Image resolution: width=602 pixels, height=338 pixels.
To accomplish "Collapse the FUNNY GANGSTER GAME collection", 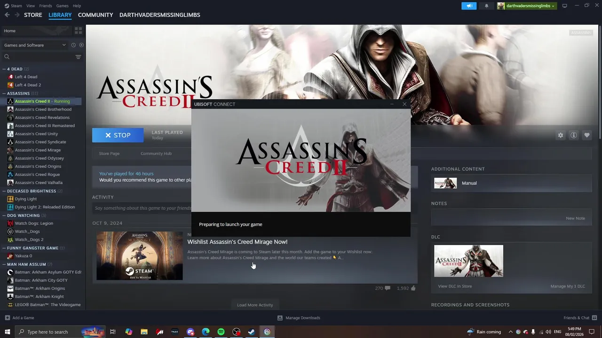I will point(4,248).
